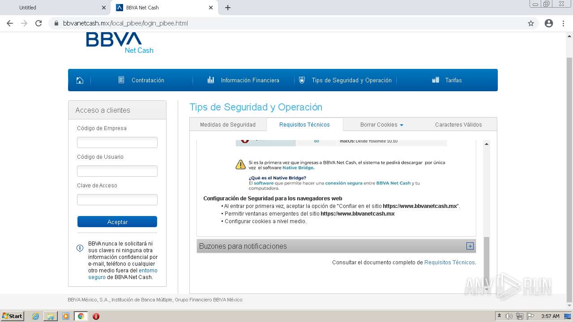Click the inner panel scroll down arrow
This screenshot has height=322, width=573.
[x=487, y=289]
